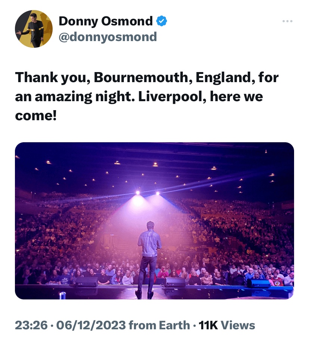
Task: Click the center stage monitor speaker
Action: click(175, 283)
